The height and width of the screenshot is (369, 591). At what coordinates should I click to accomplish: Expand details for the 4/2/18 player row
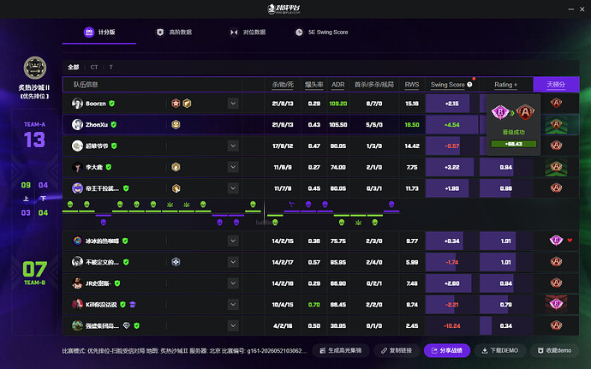[233, 325]
